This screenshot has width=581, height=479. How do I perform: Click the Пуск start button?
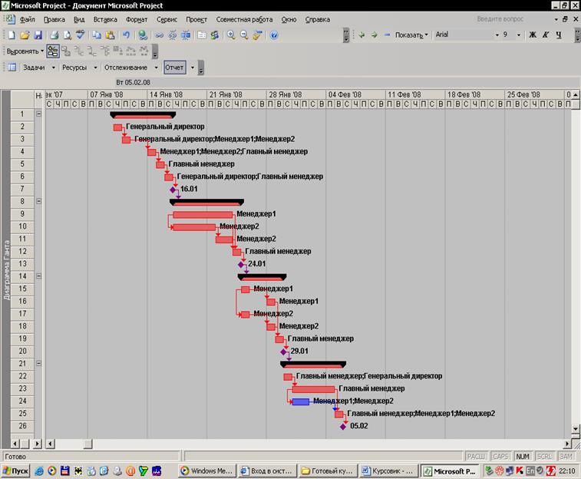tap(15, 471)
